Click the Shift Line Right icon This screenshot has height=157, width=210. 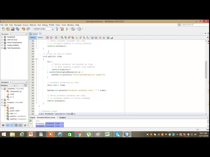96,38
